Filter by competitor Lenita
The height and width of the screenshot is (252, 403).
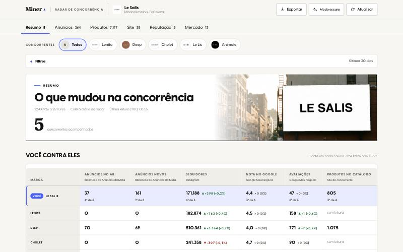[103, 45]
